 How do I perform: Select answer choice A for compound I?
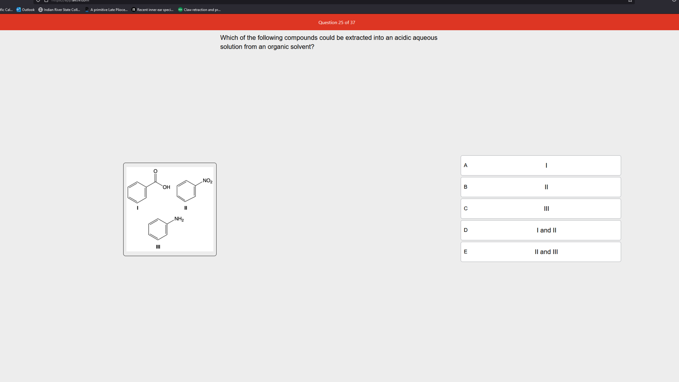[x=541, y=165]
